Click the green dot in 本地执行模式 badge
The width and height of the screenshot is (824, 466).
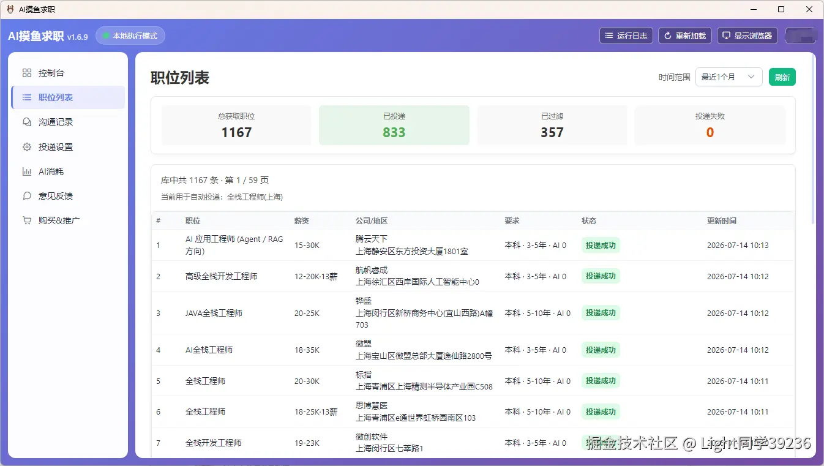coord(106,36)
